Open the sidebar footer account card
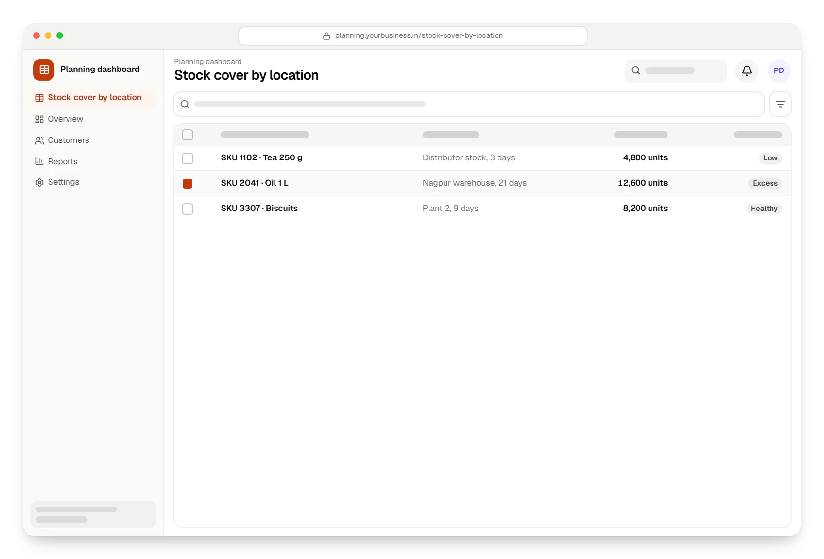 coord(93,514)
